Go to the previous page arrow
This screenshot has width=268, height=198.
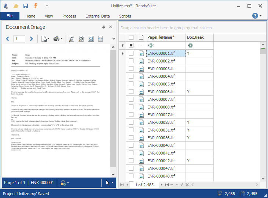click(7, 39)
